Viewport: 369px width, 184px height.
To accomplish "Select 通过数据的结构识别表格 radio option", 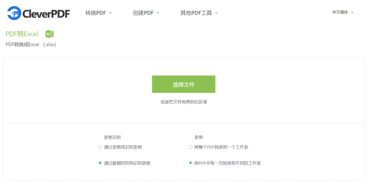I will pyautogui.click(x=100, y=163).
